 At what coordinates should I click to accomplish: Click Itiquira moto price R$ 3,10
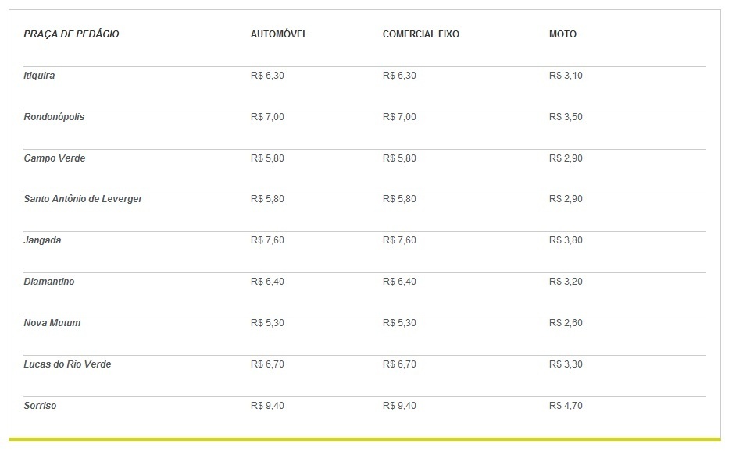[x=566, y=76]
